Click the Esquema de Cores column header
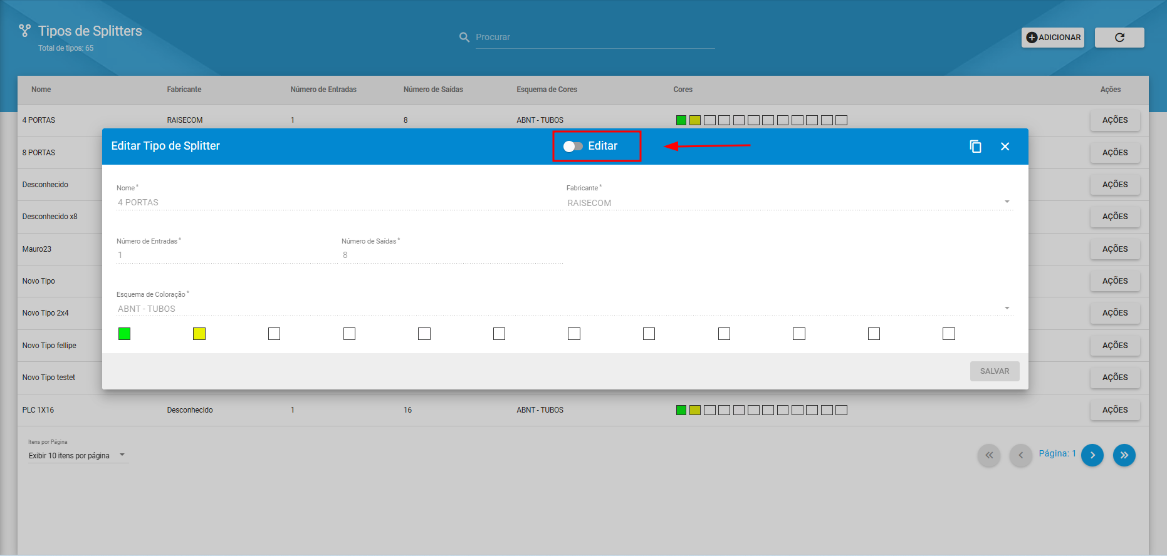Image resolution: width=1167 pixels, height=556 pixels. point(547,90)
